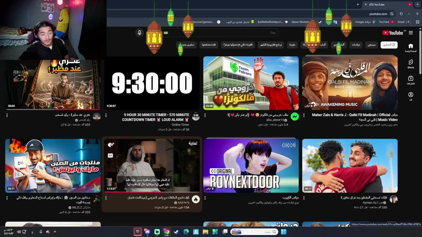Image resolution: width=422 pixels, height=237 pixels.
Task: Open more options for صناديق من الصين video
Action: pyautogui.click(x=7, y=198)
